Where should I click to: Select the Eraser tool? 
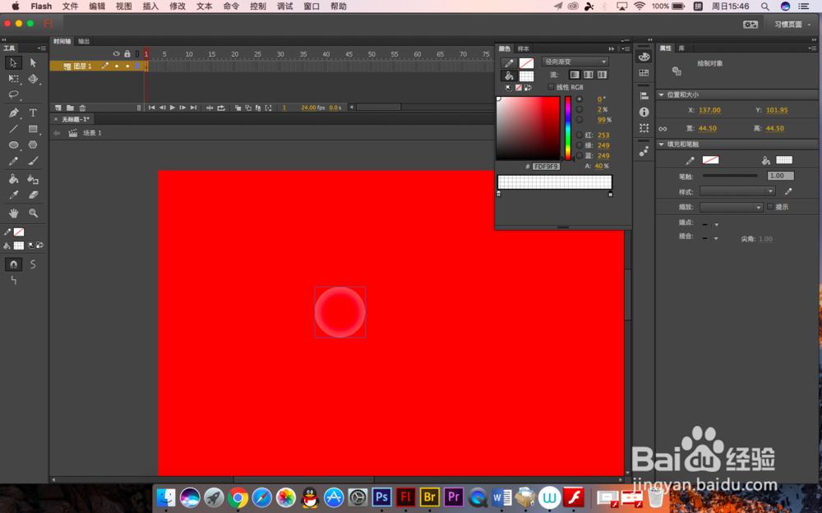click(33, 195)
